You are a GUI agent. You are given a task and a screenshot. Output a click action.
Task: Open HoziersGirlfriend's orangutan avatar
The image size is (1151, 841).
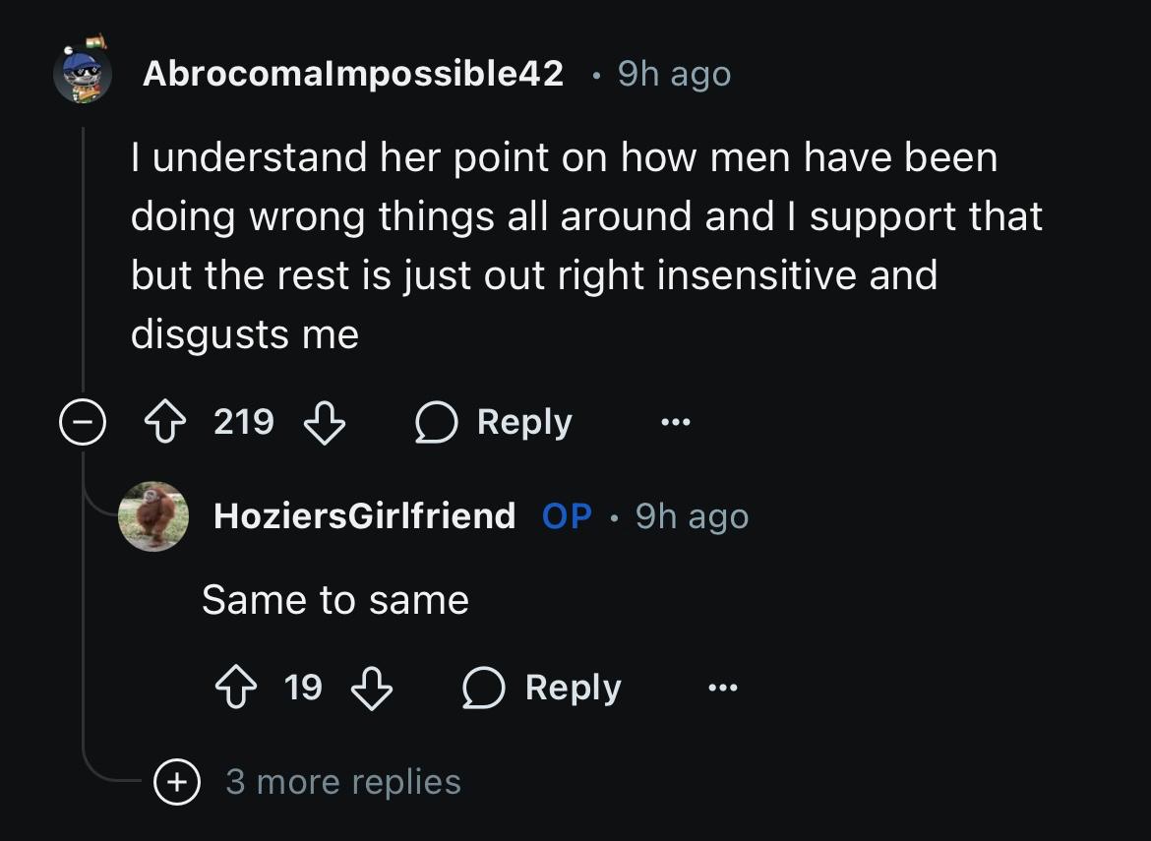click(153, 515)
